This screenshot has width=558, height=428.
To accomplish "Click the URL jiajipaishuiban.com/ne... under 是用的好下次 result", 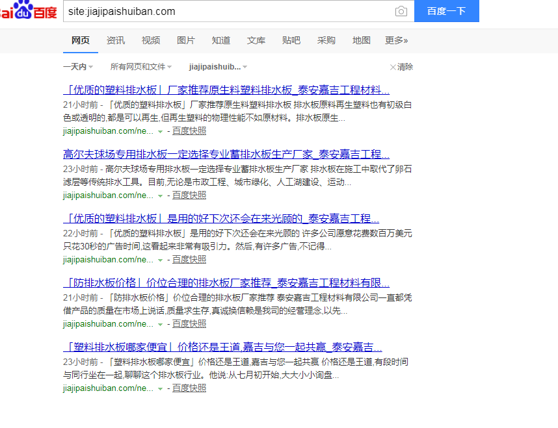I will 108,260.
